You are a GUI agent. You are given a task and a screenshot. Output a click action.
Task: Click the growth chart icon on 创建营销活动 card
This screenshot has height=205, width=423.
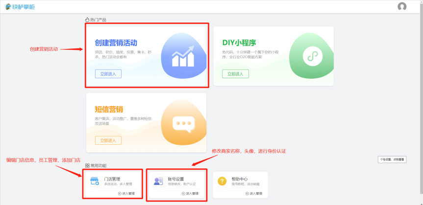point(183,56)
